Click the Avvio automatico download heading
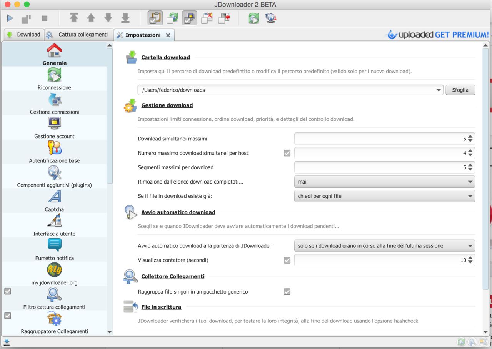The width and height of the screenshot is (492, 349). [x=178, y=212]
